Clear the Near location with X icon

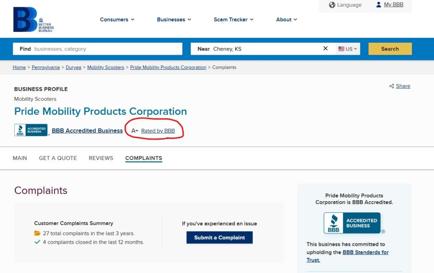click(325, 48)
